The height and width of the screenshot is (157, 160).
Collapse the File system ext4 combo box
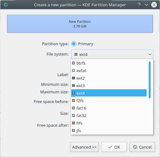pyautogui.click(x=112, y=54)
